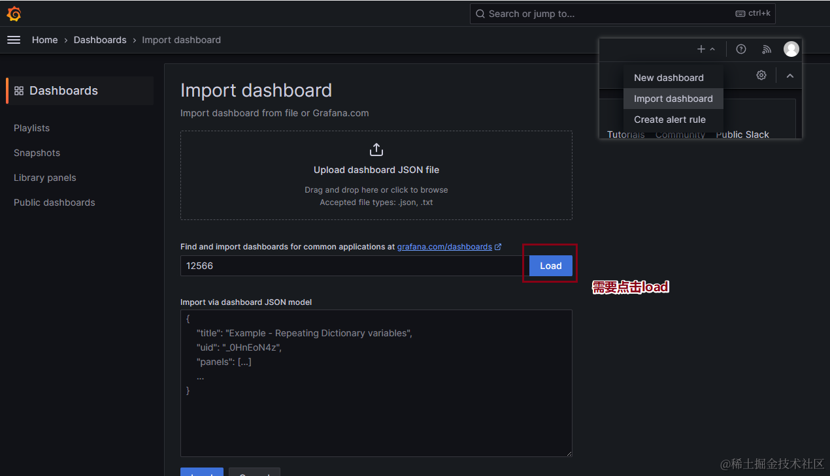Open the help question mark icon

click(x=741, y=49)
